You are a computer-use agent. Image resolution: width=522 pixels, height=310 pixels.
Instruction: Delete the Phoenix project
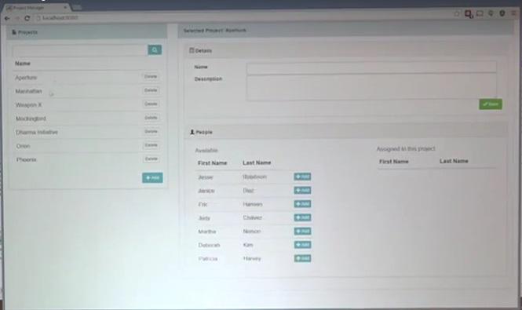point(151,159)
